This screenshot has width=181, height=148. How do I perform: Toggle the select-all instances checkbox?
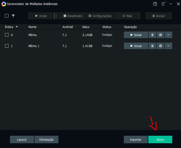pos(7,16)
